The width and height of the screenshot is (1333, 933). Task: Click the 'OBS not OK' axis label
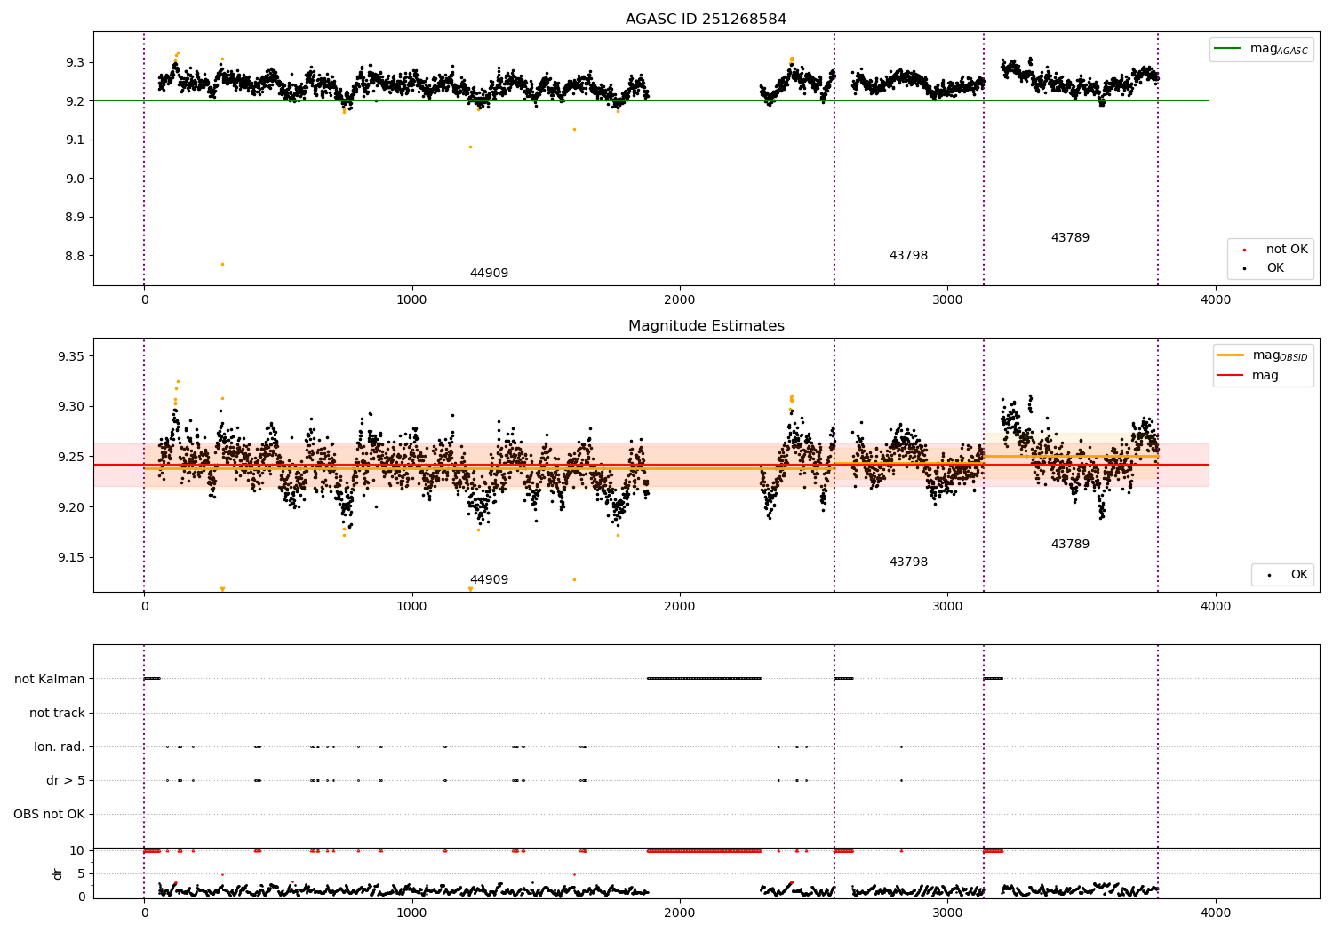(x=49, y=814)
